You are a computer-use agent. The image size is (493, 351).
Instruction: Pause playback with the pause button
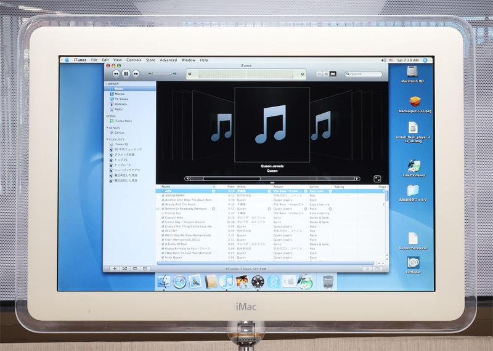(x=126, y=73)
